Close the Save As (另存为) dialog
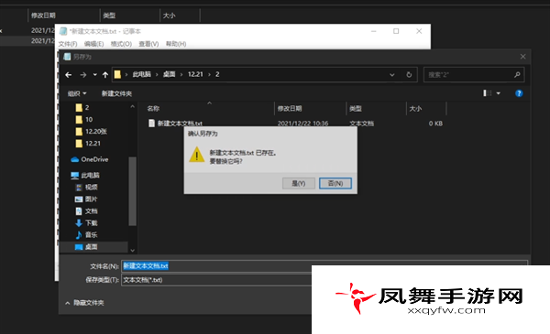This screenshot has width=550, height=334. 523,57
